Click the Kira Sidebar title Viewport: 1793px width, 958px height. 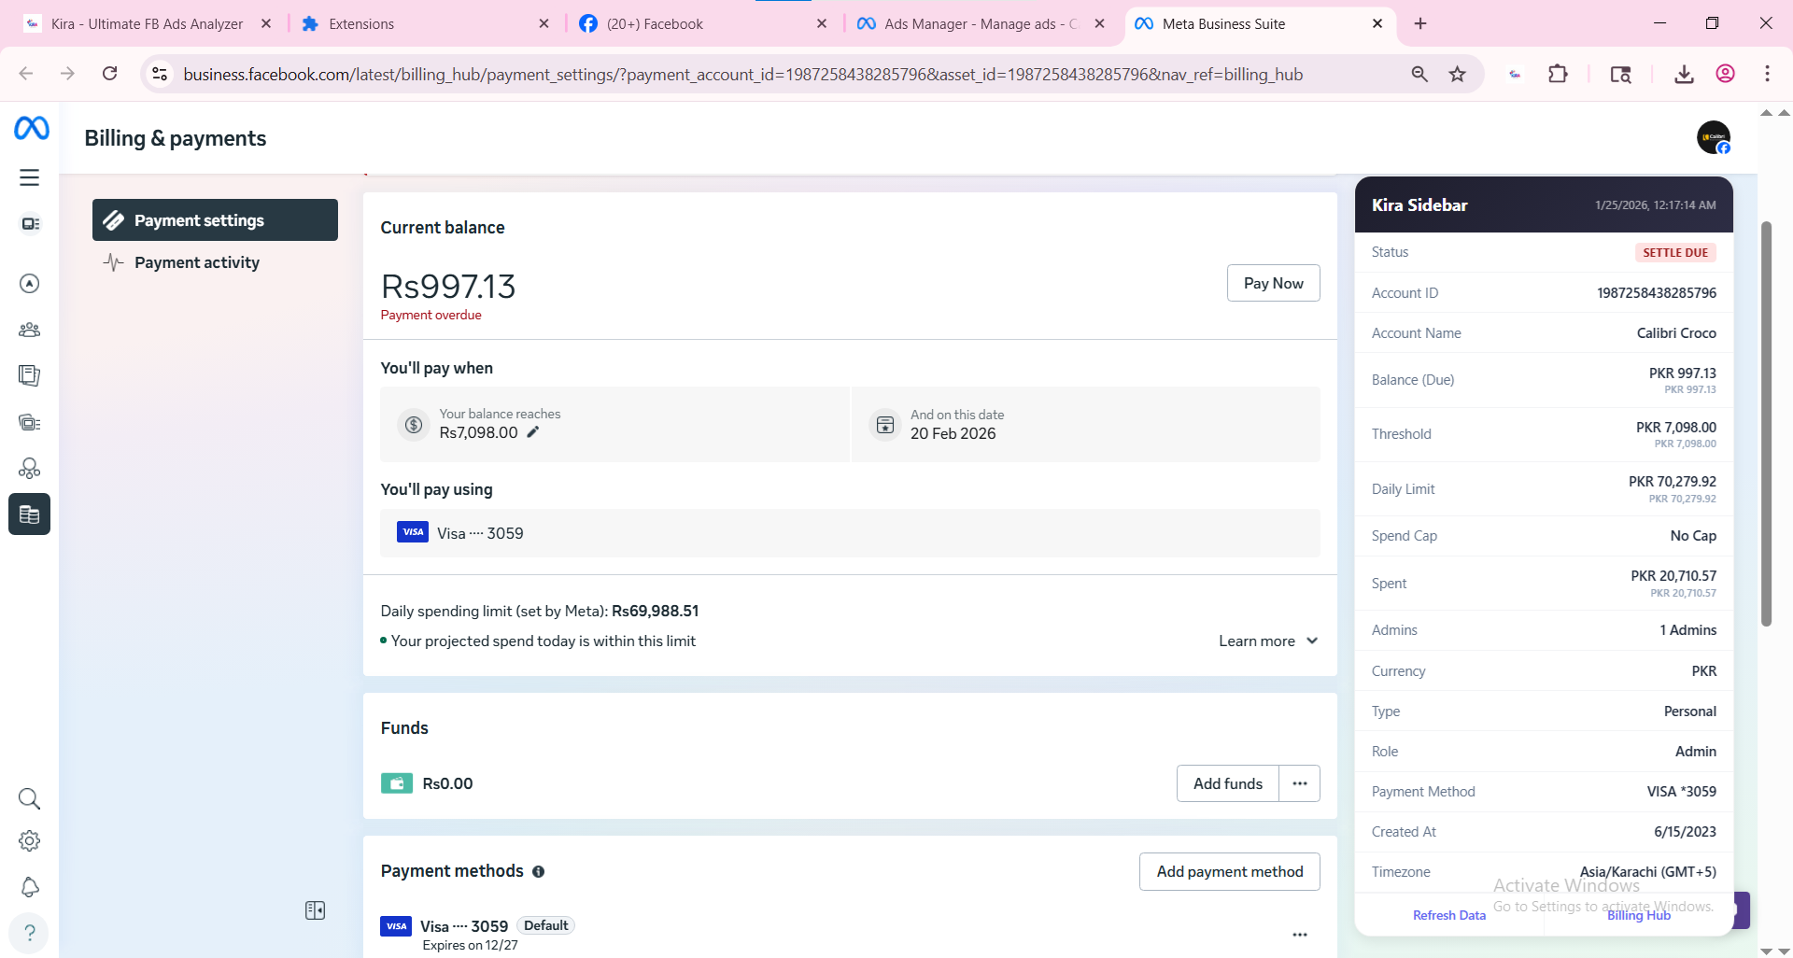[1419, 205]
